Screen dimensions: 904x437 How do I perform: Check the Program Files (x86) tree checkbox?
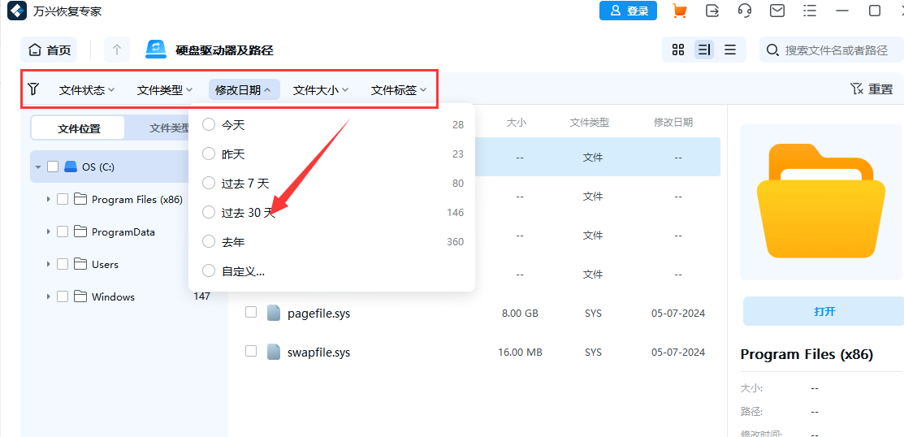63,200
